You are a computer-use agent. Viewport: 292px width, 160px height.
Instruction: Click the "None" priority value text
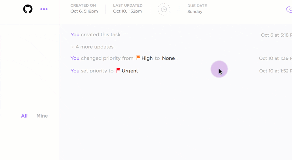click(x=168, y=58)
